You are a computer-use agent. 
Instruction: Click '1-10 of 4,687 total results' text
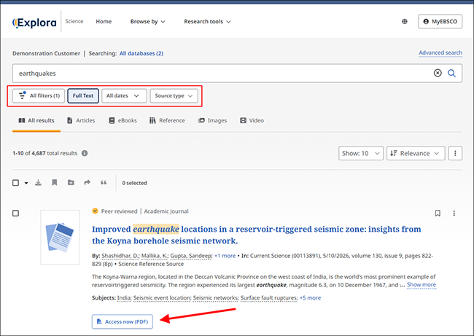pyautogui.click(x=44, y=153)
